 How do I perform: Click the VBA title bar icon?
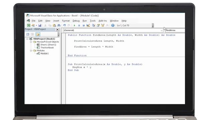pos(28,16)
